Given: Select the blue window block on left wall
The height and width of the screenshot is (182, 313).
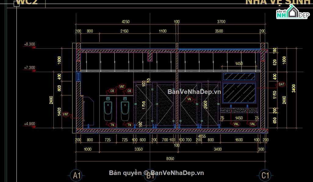Looking at the screenshot, I should tap(78, 76).
